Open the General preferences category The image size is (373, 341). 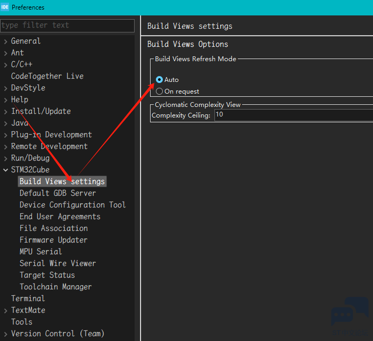pos(26,41)
